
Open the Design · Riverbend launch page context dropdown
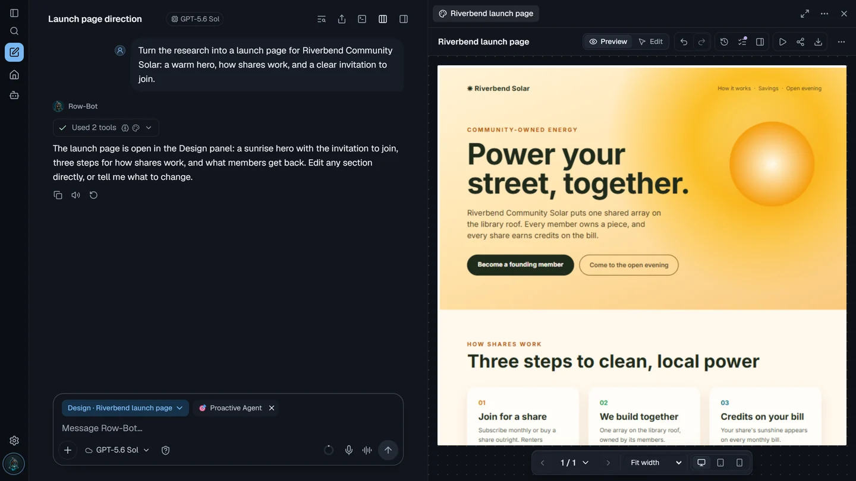[x=125, y=408]
